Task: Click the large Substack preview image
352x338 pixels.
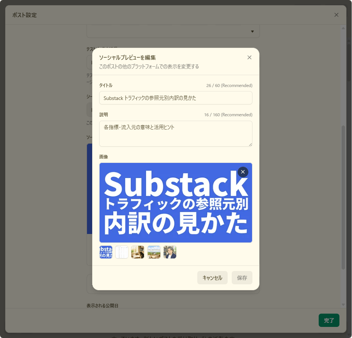Action: click(175, 203)
